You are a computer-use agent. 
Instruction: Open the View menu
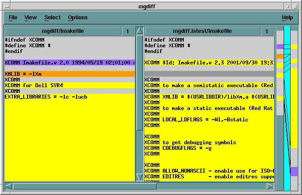coord(31,18)
